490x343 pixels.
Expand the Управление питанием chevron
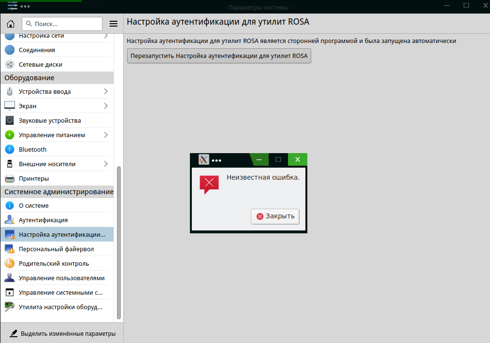[106, 135]
